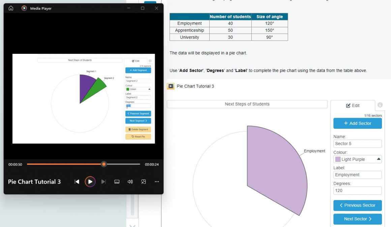
Task: Skip to previous track in Media Player
Action: [77, 182]
